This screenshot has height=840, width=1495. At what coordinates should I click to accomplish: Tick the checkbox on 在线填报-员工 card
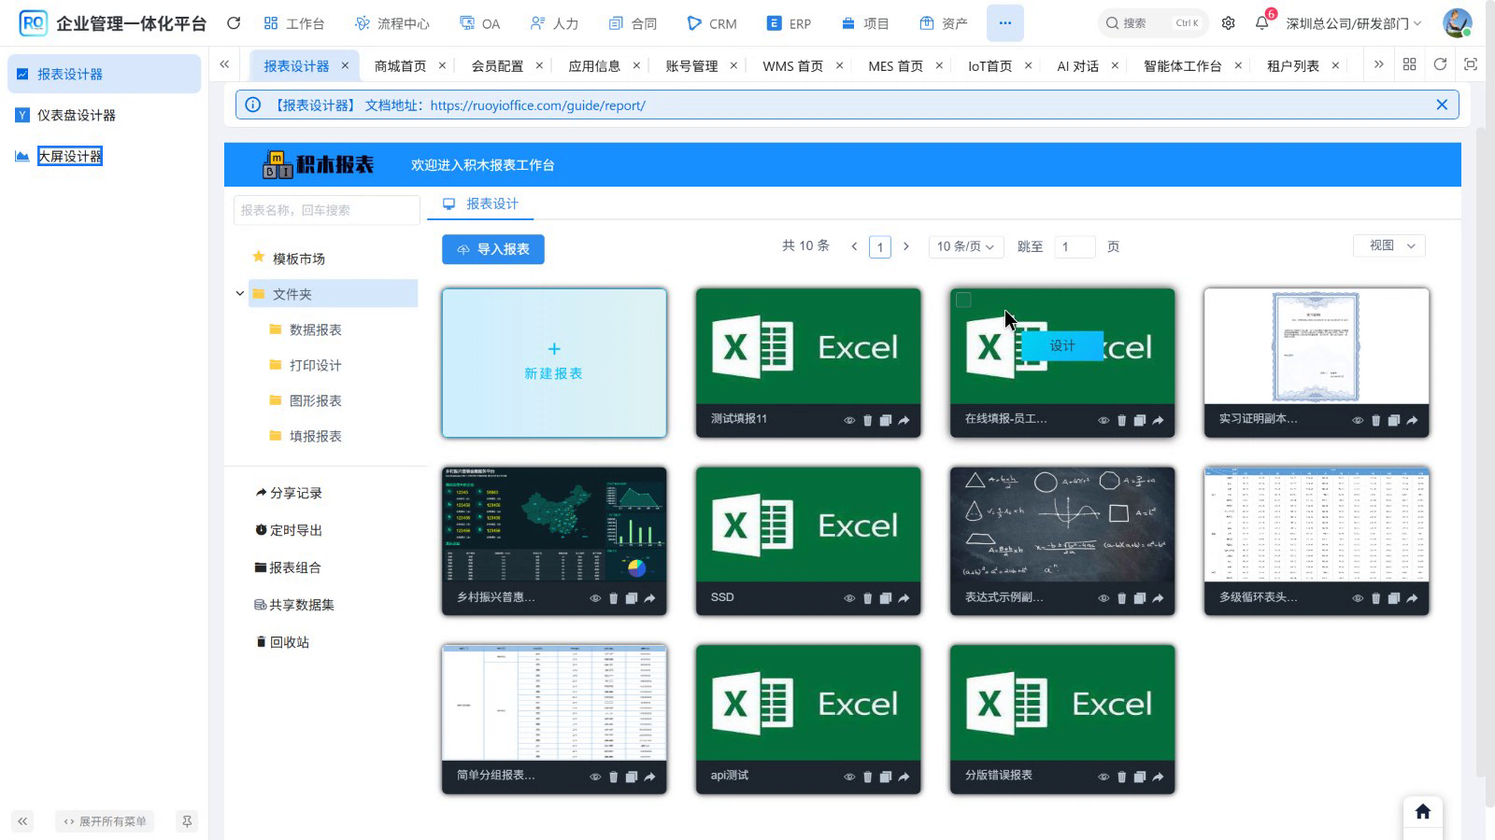pyautogui.click(x=963, y=300)
